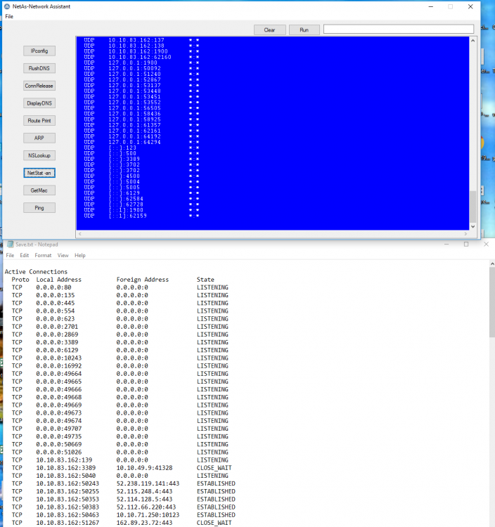Run NetStat -an command
Image resolution: width=495 pixels, height=527 pixels.
[39, 173]
